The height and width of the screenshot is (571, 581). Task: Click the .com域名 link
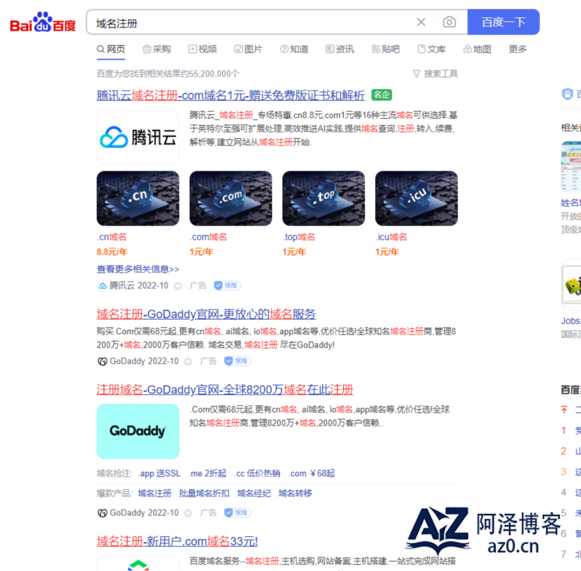208,237
